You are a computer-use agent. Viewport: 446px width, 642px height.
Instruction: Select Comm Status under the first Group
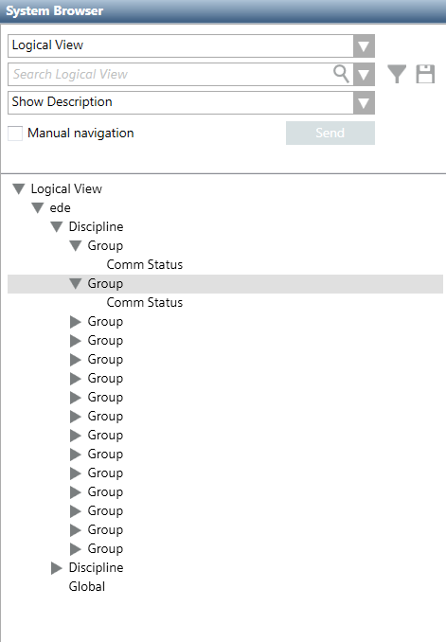pyautogui.click(x=145, y=264)
